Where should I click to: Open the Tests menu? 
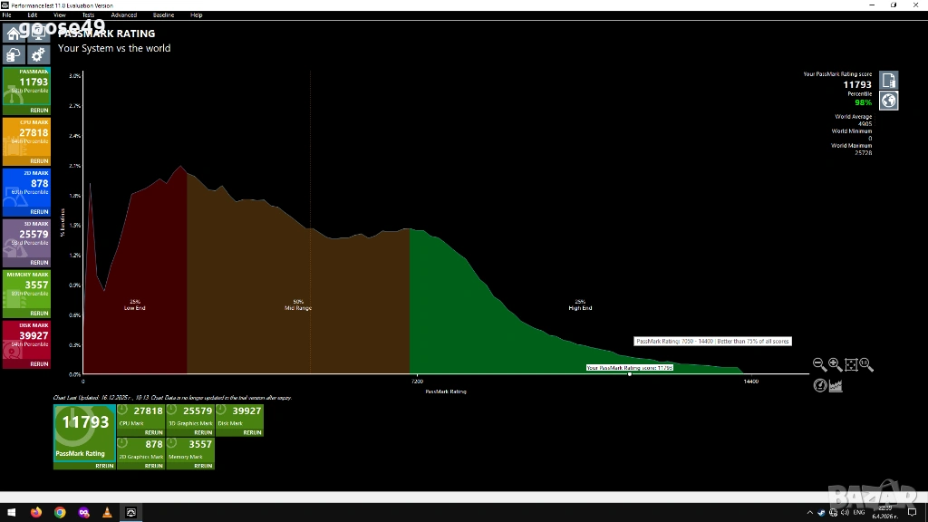coord(88,15)
